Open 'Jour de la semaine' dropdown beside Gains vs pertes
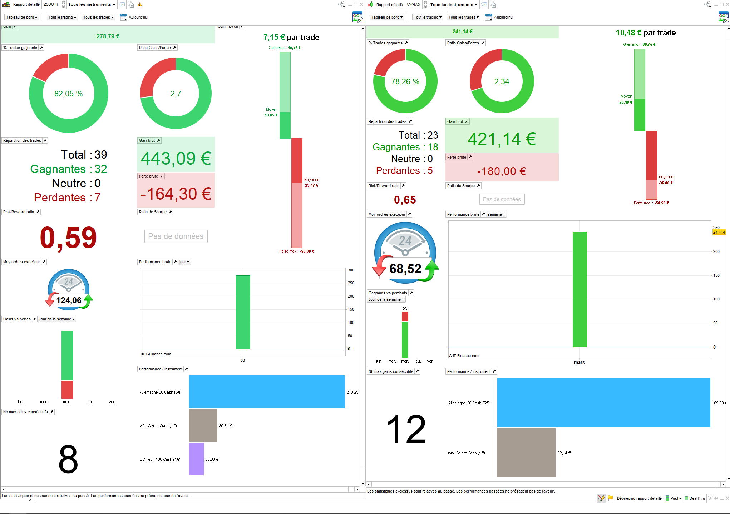The image size is (730, 514). coord(56,319)
